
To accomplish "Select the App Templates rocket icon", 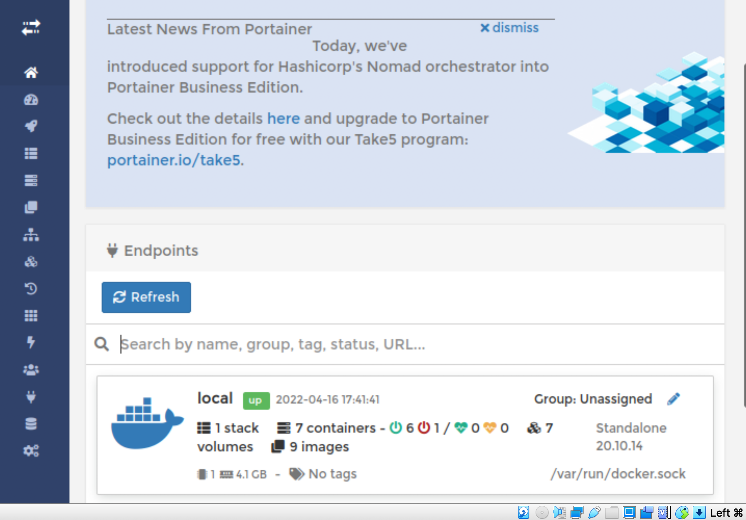I will point(31,126).
